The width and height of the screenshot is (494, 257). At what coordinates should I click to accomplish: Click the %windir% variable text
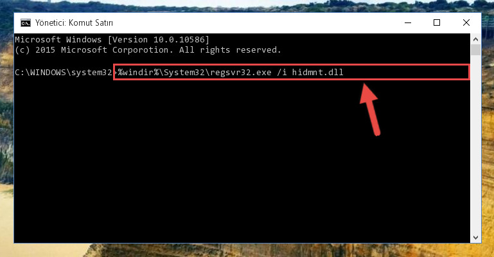tap(138, 73)
